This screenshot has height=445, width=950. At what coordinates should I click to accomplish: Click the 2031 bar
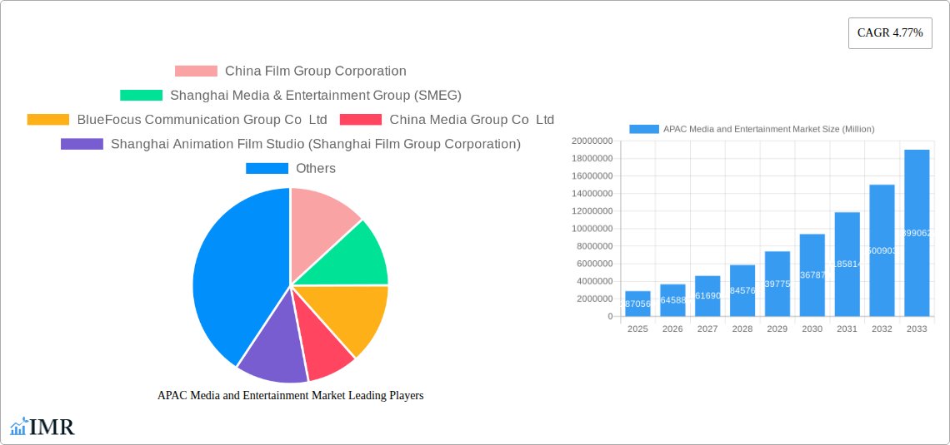[x=847, y=265]
